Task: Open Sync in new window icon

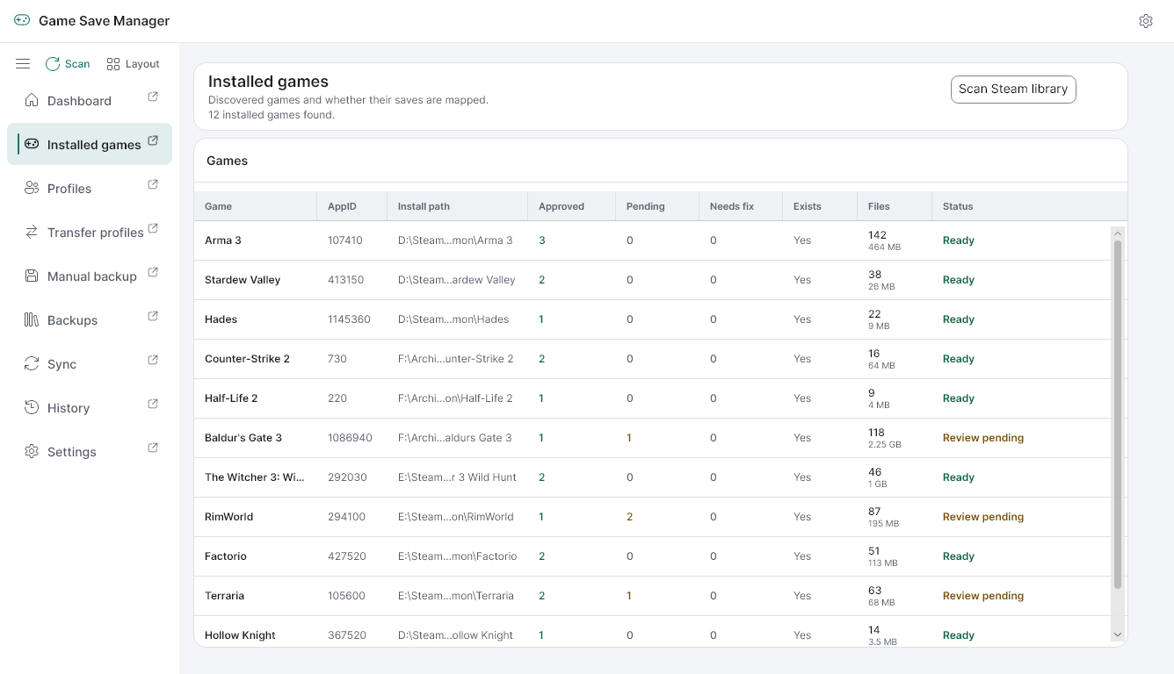Action: (x=153, y=360)
